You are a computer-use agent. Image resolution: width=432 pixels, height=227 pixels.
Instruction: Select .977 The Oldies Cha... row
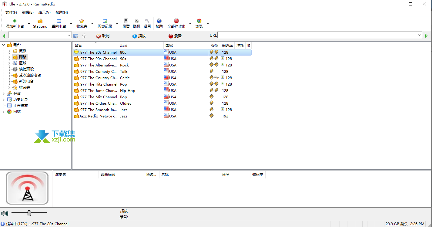pyautogui.click(x=162, y=103)
